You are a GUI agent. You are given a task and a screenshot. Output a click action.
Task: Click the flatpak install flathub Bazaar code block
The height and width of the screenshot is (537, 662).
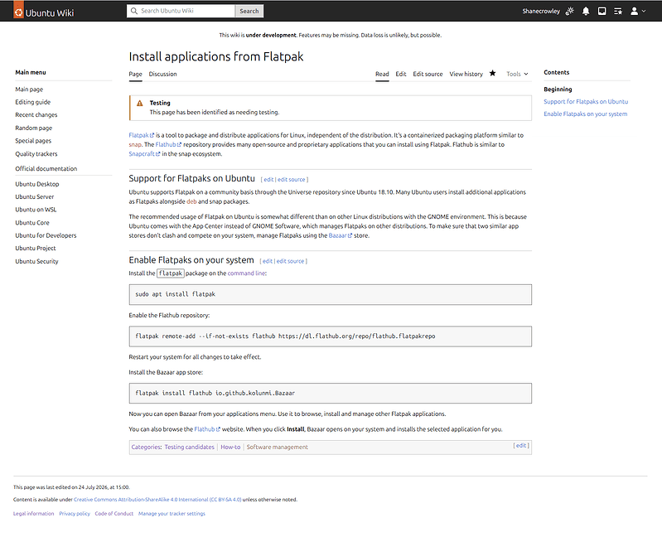(330, 393)
